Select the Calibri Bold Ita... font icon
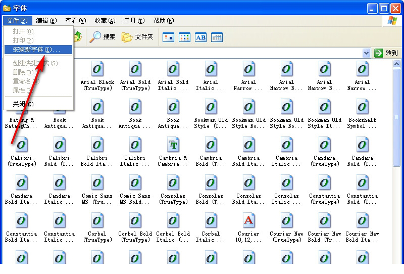 (97, 145)
